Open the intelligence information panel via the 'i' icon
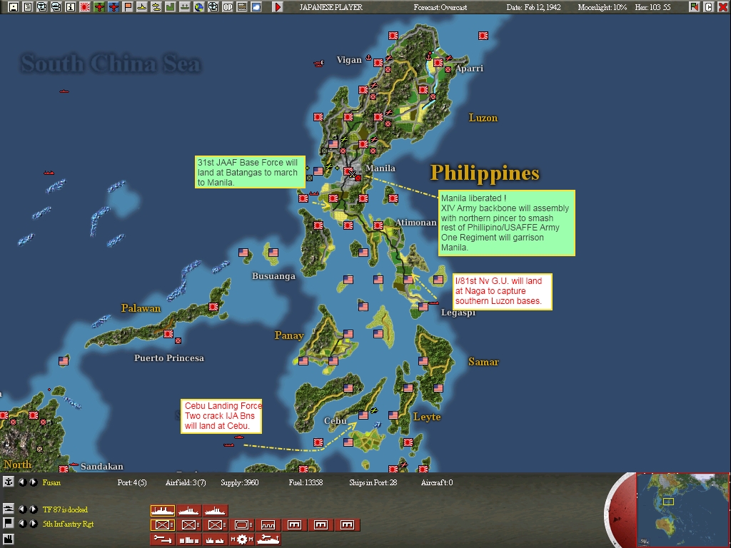 71,7
